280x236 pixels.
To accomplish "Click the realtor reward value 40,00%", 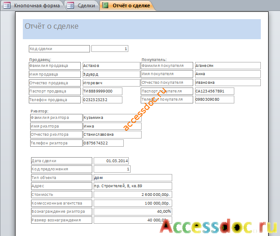I will coord(133,211).
